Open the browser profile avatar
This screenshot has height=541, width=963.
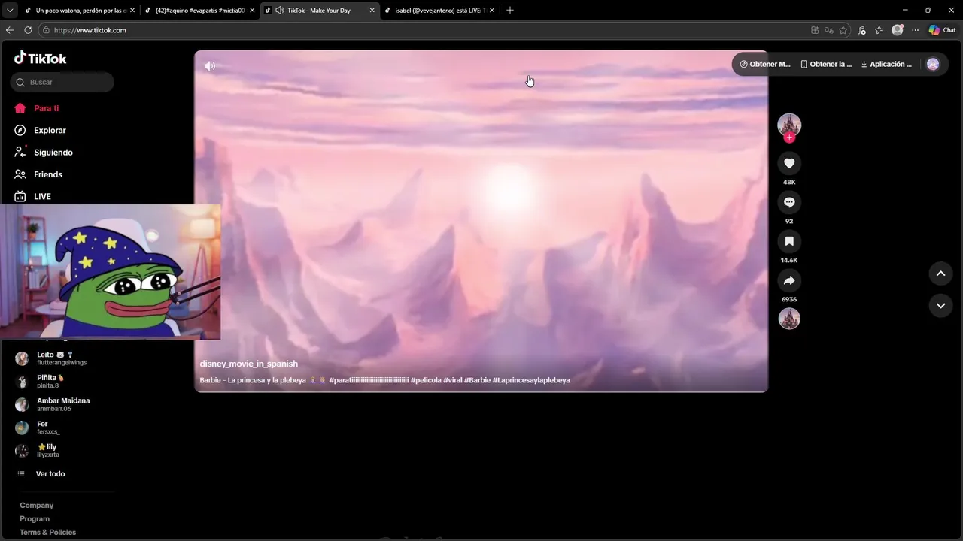(897, 30)
